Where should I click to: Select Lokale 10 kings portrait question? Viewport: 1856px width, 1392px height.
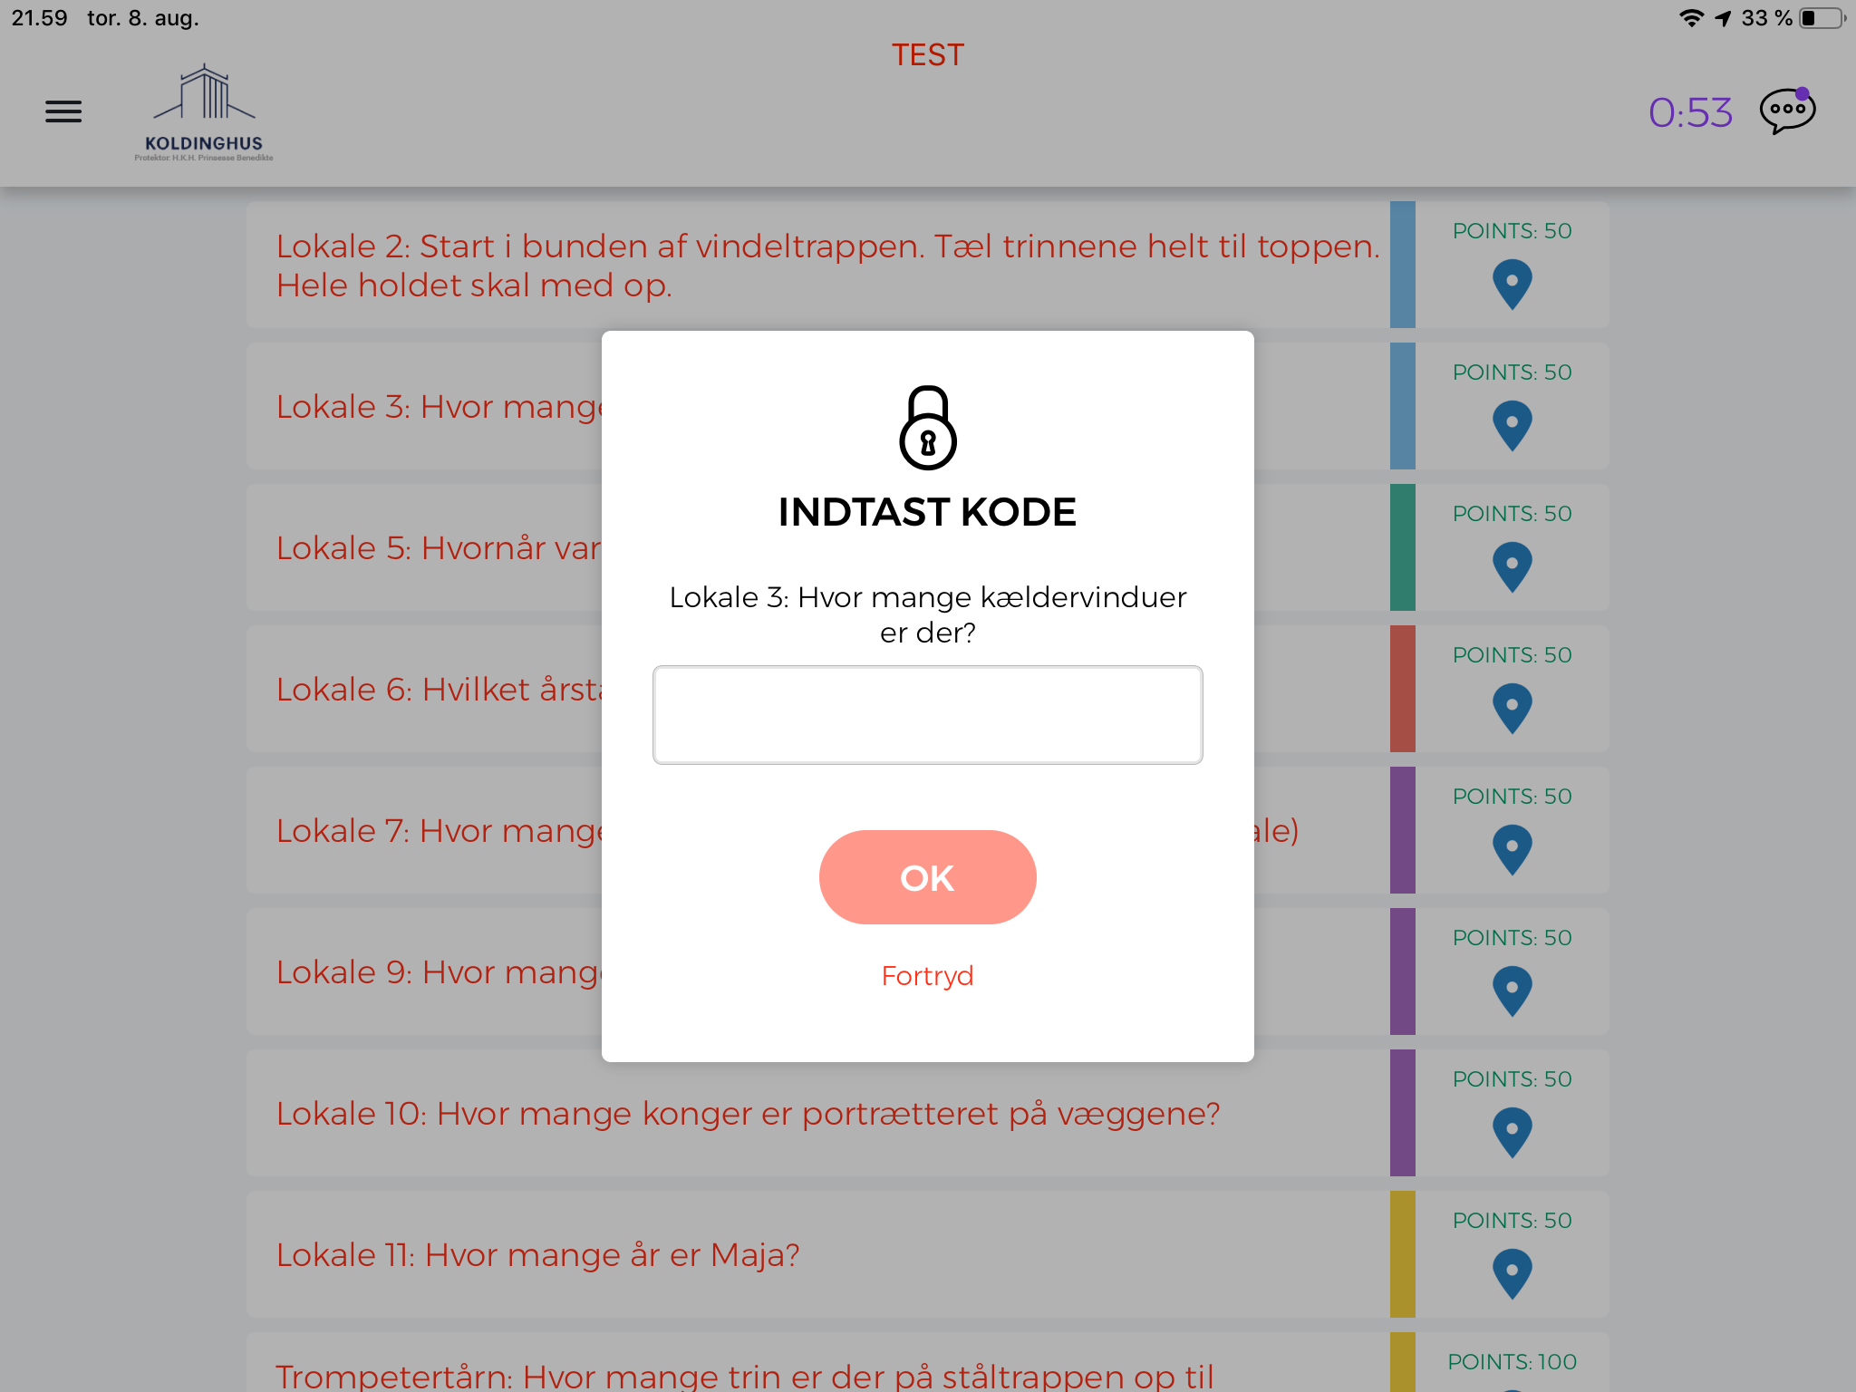coord(748,1113)
